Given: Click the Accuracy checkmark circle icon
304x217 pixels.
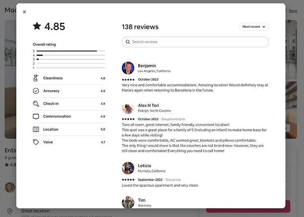Looking at the screenshot, I should click(x=36, y=91).
